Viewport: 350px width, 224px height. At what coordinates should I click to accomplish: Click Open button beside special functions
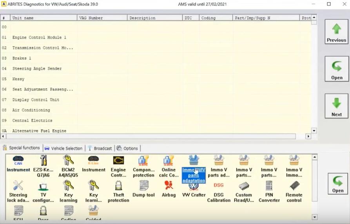tap(337, 184)
